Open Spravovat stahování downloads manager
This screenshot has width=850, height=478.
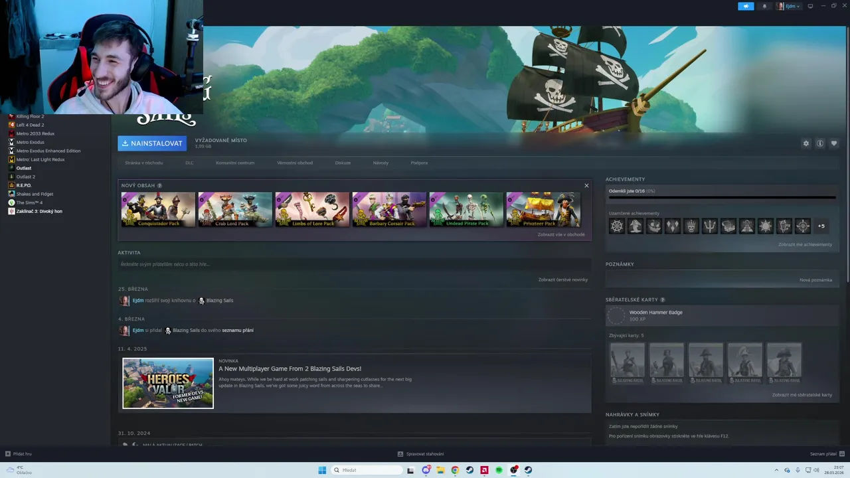(421, 454)
